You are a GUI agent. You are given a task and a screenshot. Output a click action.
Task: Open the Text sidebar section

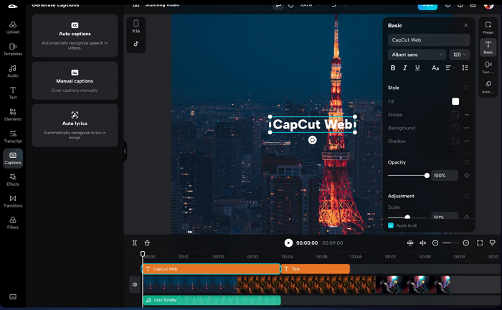13,93
